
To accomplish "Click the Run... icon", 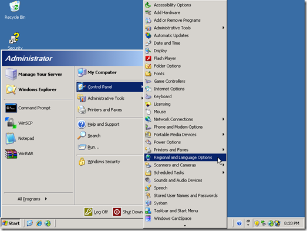I will click(x=82, y=147).
